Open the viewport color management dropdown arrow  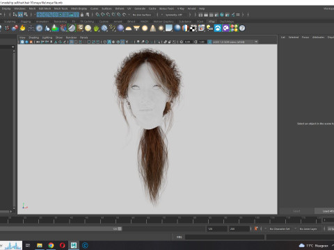point(256,42)
